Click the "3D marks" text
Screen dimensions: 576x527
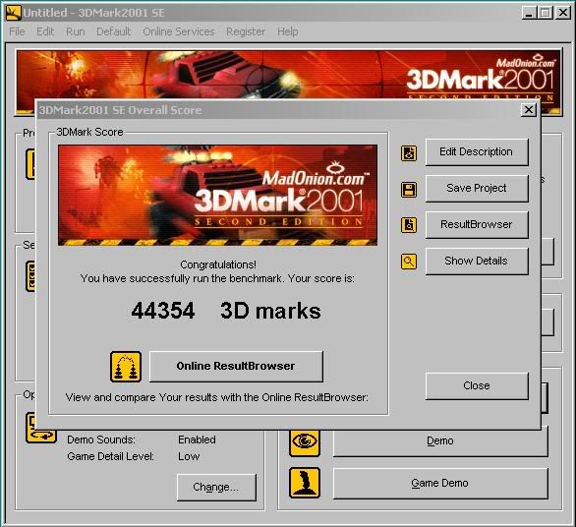(270, 311)
